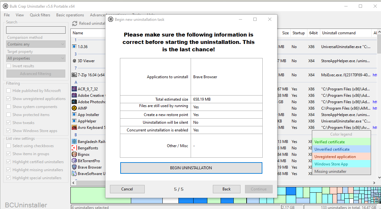The height and width of the screenshot is (209, 381).
Task: Toggle Hide published by Microsoft
Action: click(8, 91)
